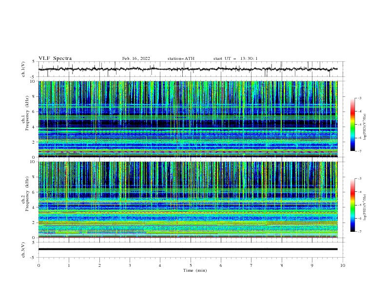Click the 'Time (min)' axis label
Screen dimensions: 386x298
[x=195, y=270]
